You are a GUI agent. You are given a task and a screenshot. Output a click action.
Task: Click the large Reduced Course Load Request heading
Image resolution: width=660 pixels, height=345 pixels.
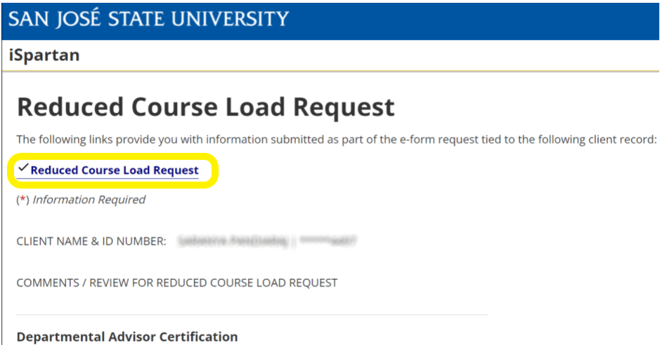tap(205, 107)
